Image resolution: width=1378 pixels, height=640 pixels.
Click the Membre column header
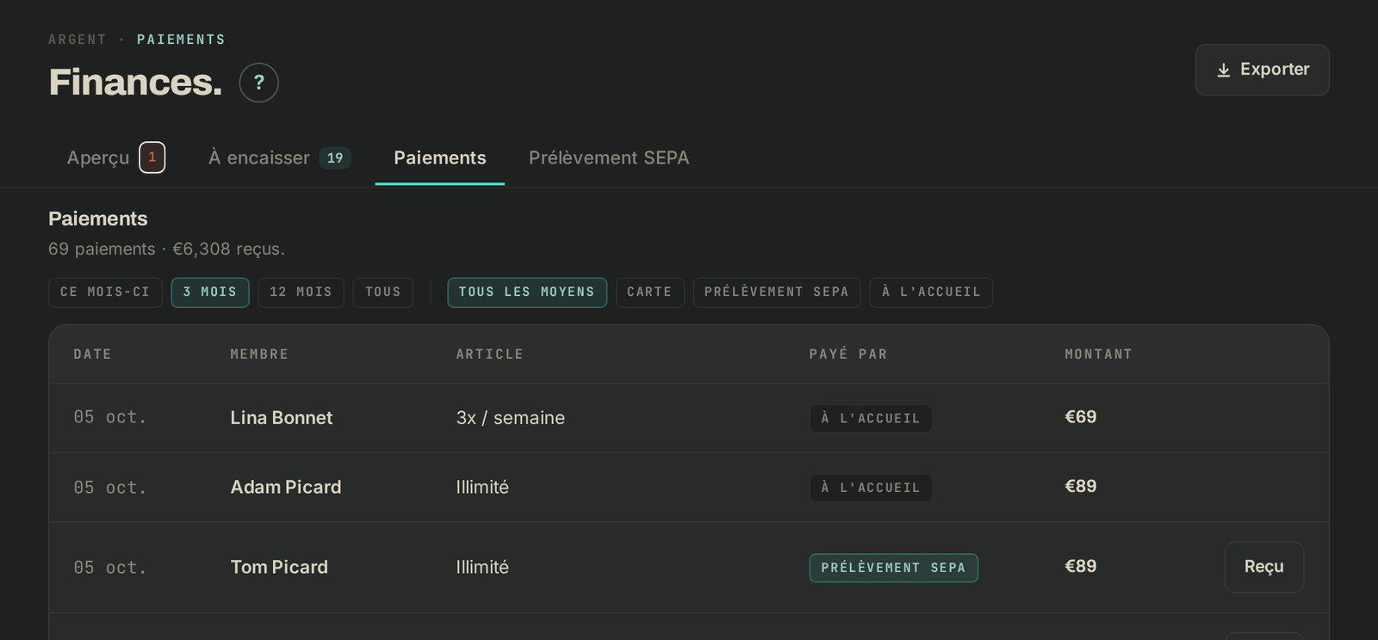[x=259, y=354]
